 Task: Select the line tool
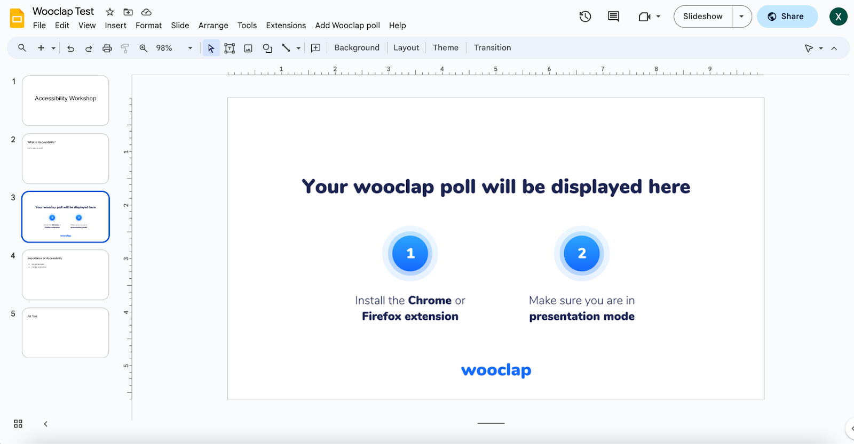286,48
